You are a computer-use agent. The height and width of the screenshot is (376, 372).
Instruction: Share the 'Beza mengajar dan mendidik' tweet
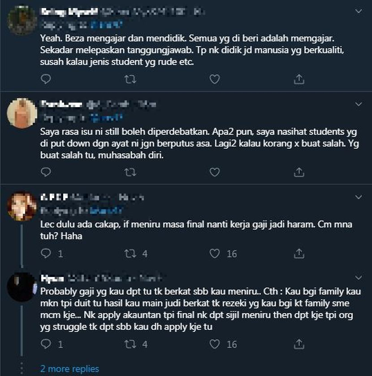(299, 79)
